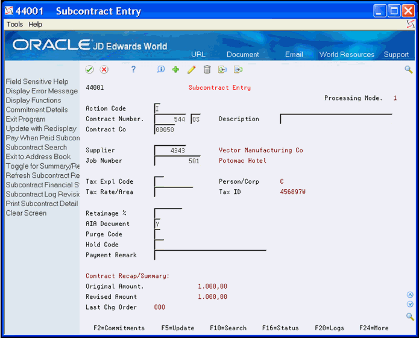Image resolution: width=419 pixels, height=338 pixels.
Task: Click the Payment Remark field
Action: pyautogui.click(x=210, y=255)
